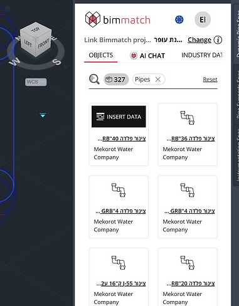Viewport: 239px width, 306px height.
Task: Click the linked project name text
Action: coord(168,40)
